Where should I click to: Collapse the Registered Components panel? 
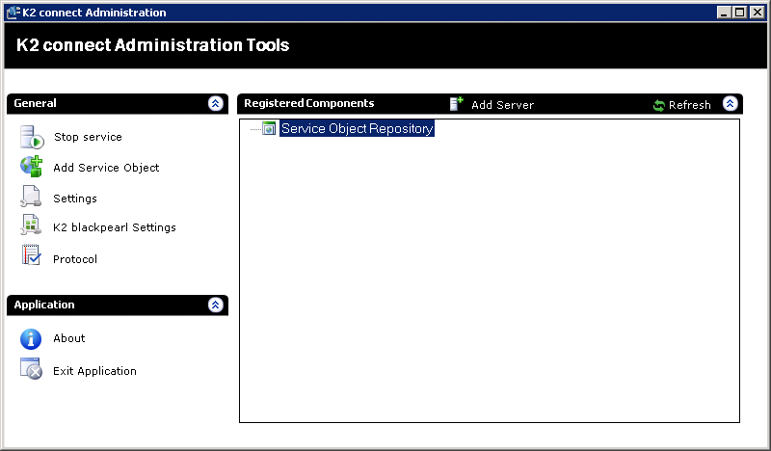[731, 104]
